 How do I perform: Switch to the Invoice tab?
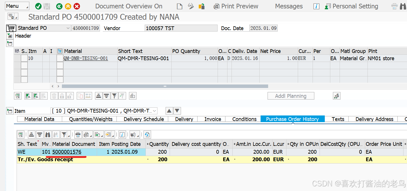tap(212, 119)
